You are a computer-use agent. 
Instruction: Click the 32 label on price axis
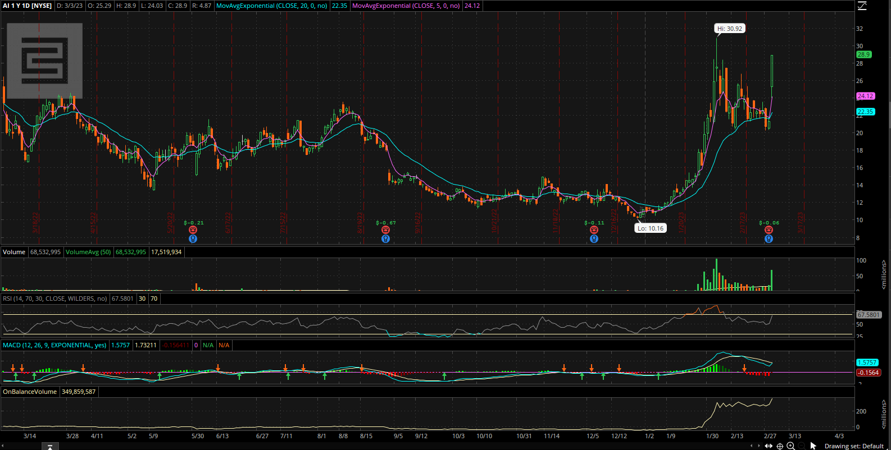[x=860, y=29]
